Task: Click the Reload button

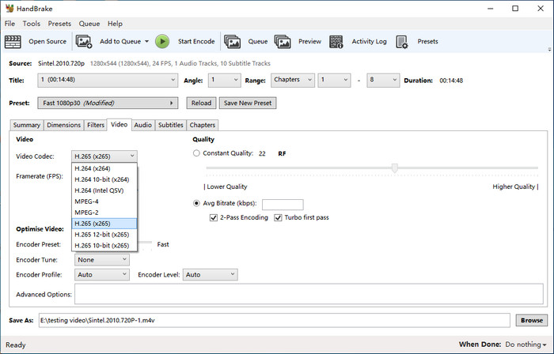Action: pyautogui.click(x=201, y=103)
